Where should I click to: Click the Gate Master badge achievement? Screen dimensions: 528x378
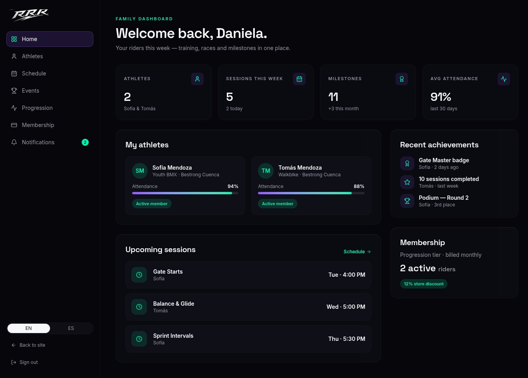pyautogui.click(x=444, y=160)
